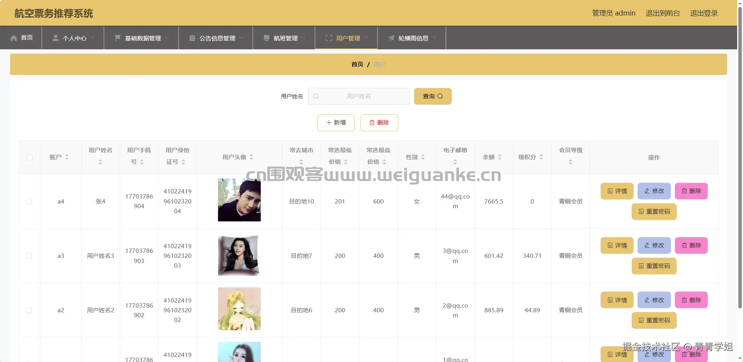Open the 航班管理 menu
Image resolution: width=743 pixels, height=362 pixels.
284,38
